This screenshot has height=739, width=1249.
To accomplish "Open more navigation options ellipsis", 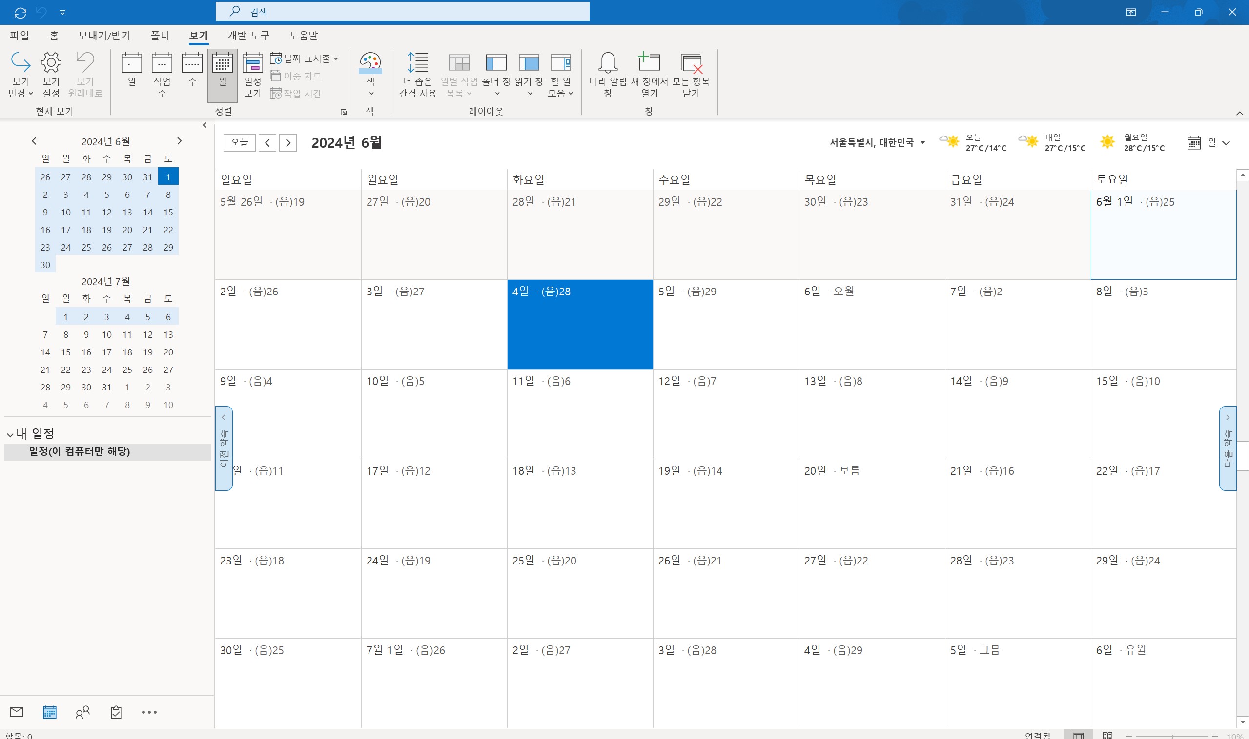I will [x=149, y=712].
